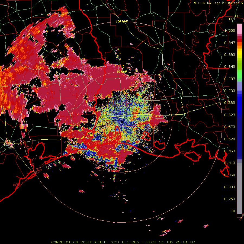Select the 0.360 color scale value
This screenshot has height=244, width=244.
pos(230,175)
